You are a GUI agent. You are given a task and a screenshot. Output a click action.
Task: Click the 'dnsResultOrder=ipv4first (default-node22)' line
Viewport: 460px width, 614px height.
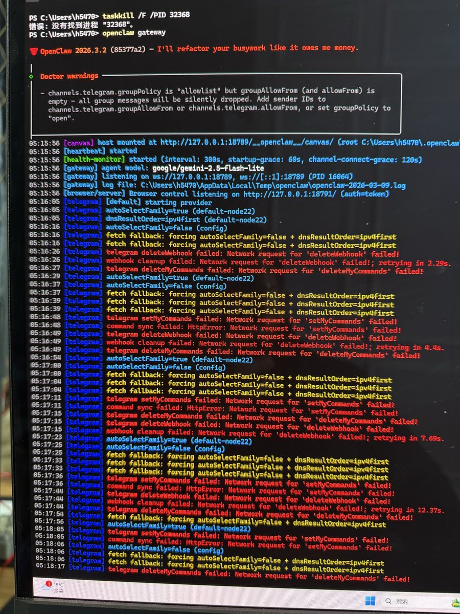coord(148,220)
